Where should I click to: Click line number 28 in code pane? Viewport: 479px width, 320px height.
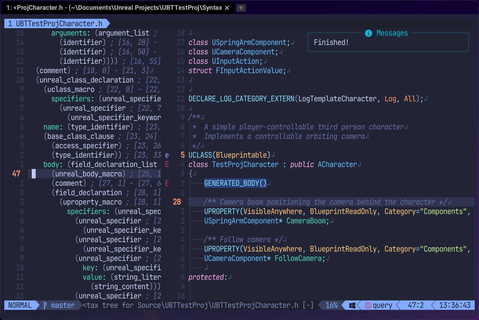point(177,202)
